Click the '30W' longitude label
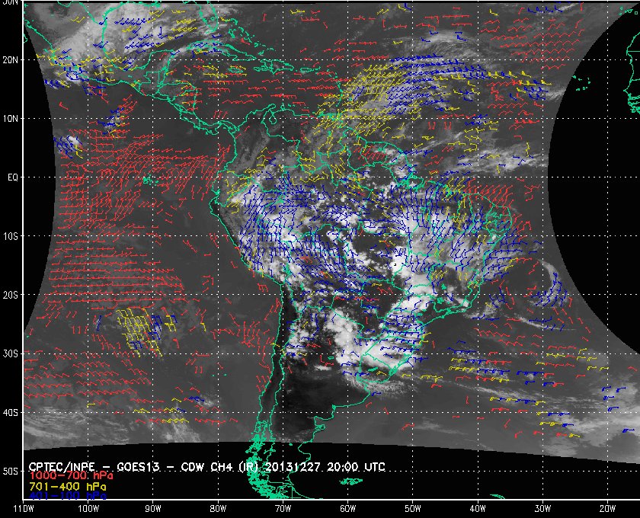 542,509
